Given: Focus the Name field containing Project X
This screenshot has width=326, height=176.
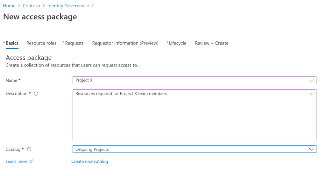Looking at the screenshot, I should pyautogui.click(x=191, y=81).
